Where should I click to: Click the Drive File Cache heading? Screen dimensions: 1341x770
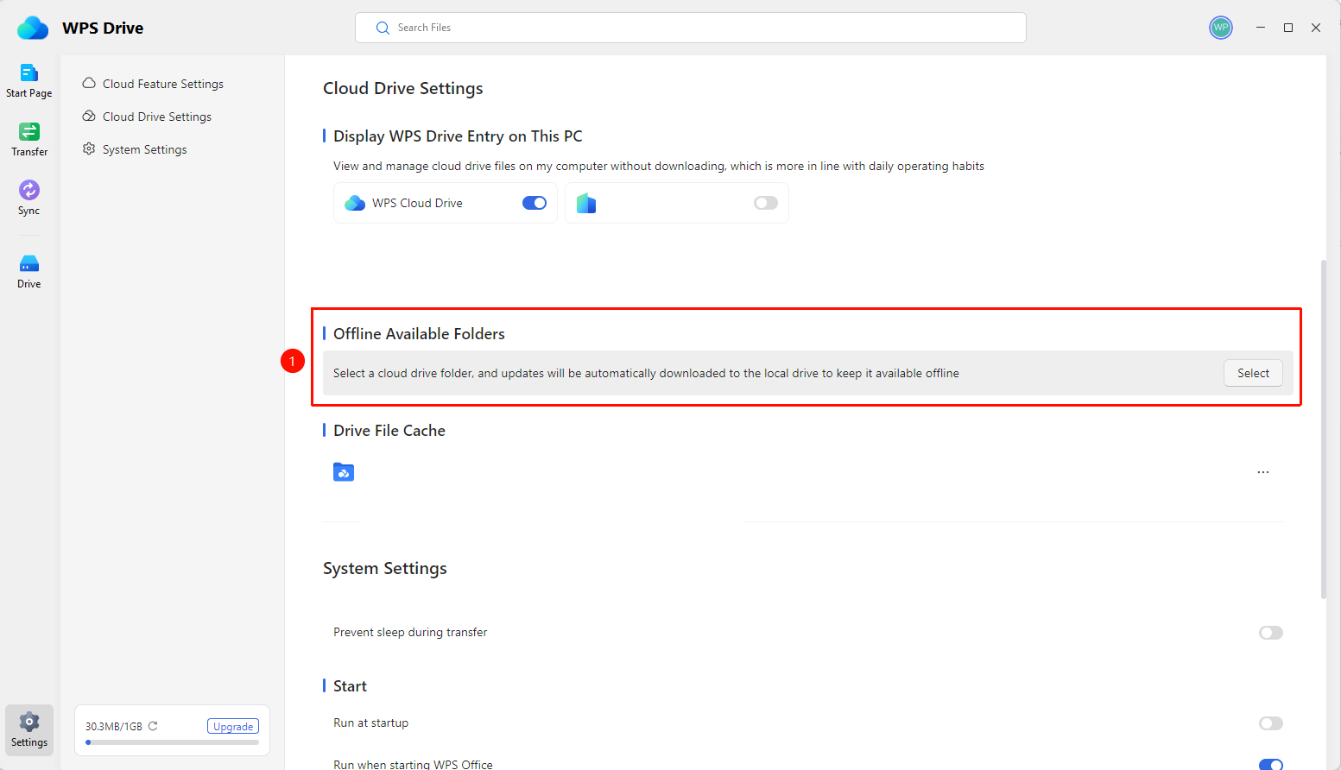point(389,431)
